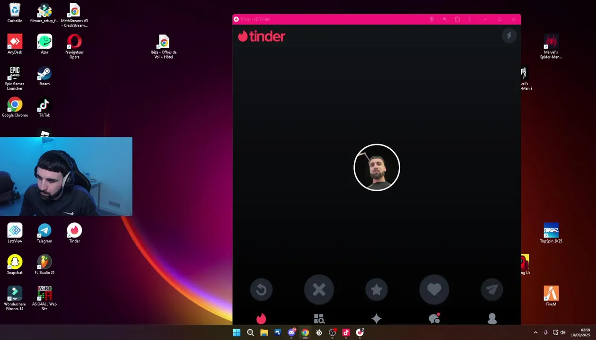This screenshot has height=340, width=596.
Task: Select the Corbeille desktop icon
Action: pyautogui.click(x=15, y=13)
